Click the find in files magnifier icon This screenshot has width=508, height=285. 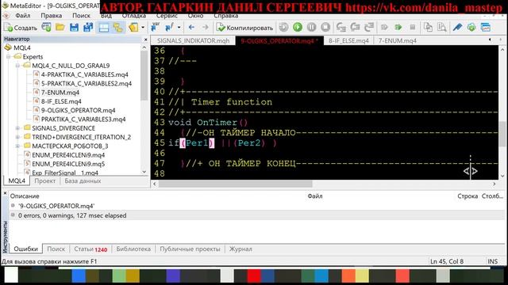point(442,28)
